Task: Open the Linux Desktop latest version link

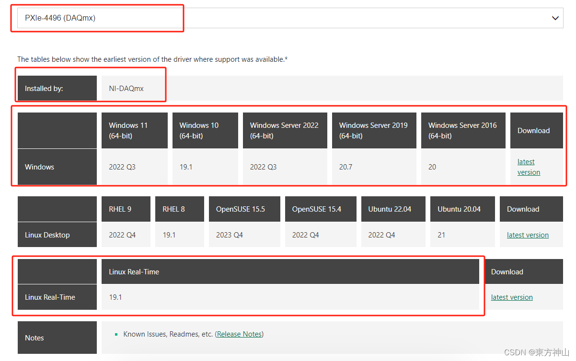Action: click(x=528, y=235)
